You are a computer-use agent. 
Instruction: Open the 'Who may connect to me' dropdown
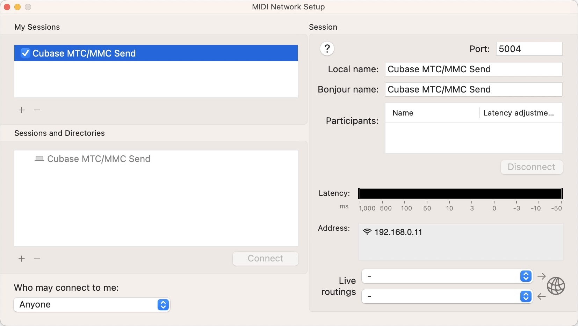pyautogui.click(x=92, y=304)
